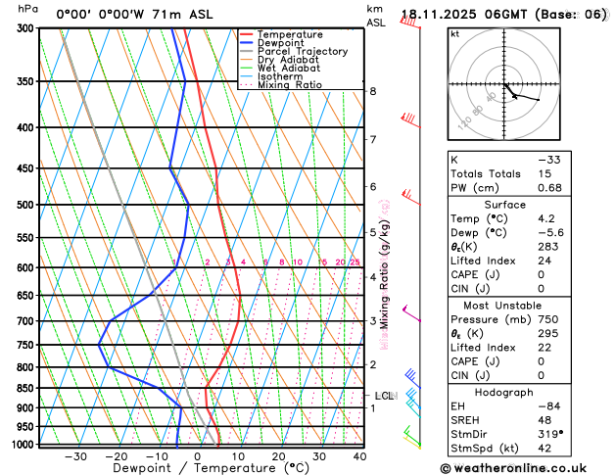Click the Surface section heading
The image size is (616, 476).
point(504,205)
